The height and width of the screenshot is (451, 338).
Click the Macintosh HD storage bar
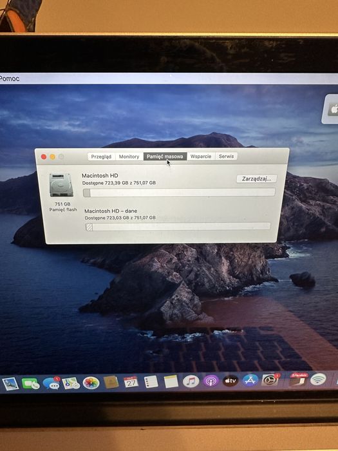pyautogui.click(x=179, y=193)
